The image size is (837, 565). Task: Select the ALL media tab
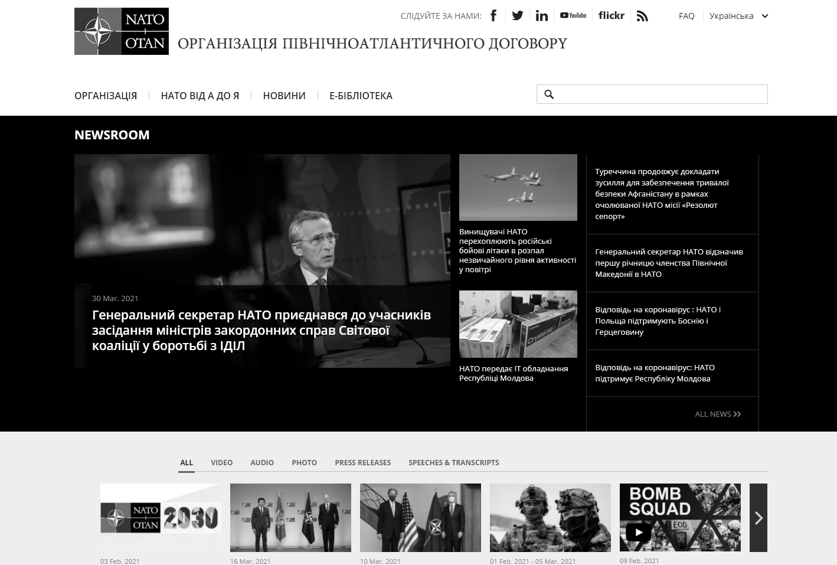(187, 463)
